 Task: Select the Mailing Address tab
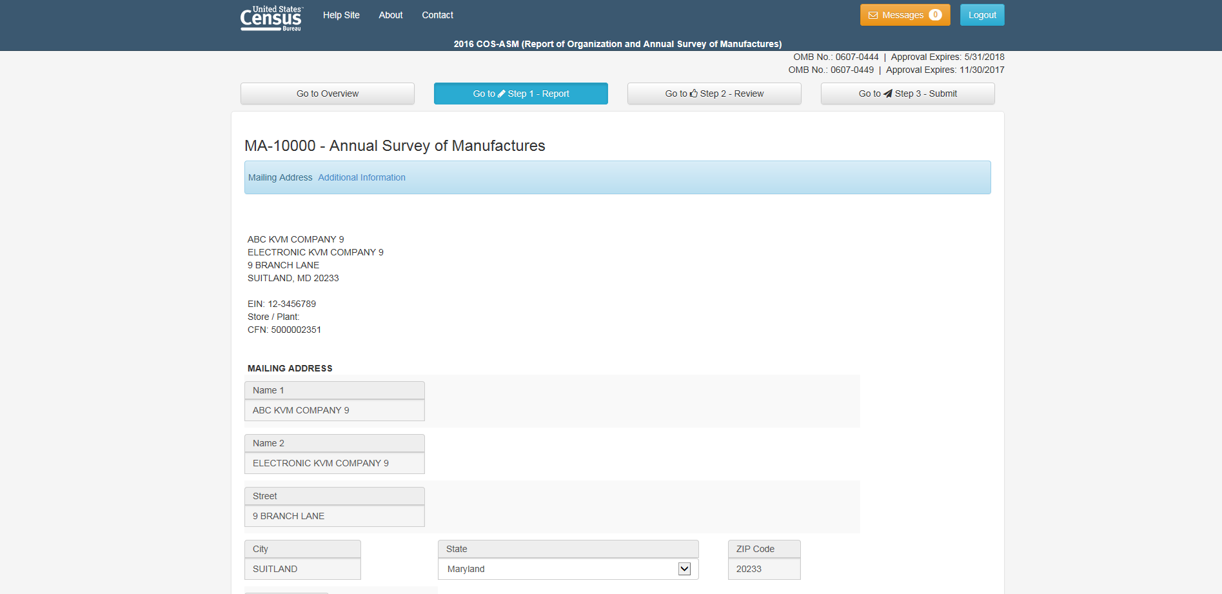(280, 177)
